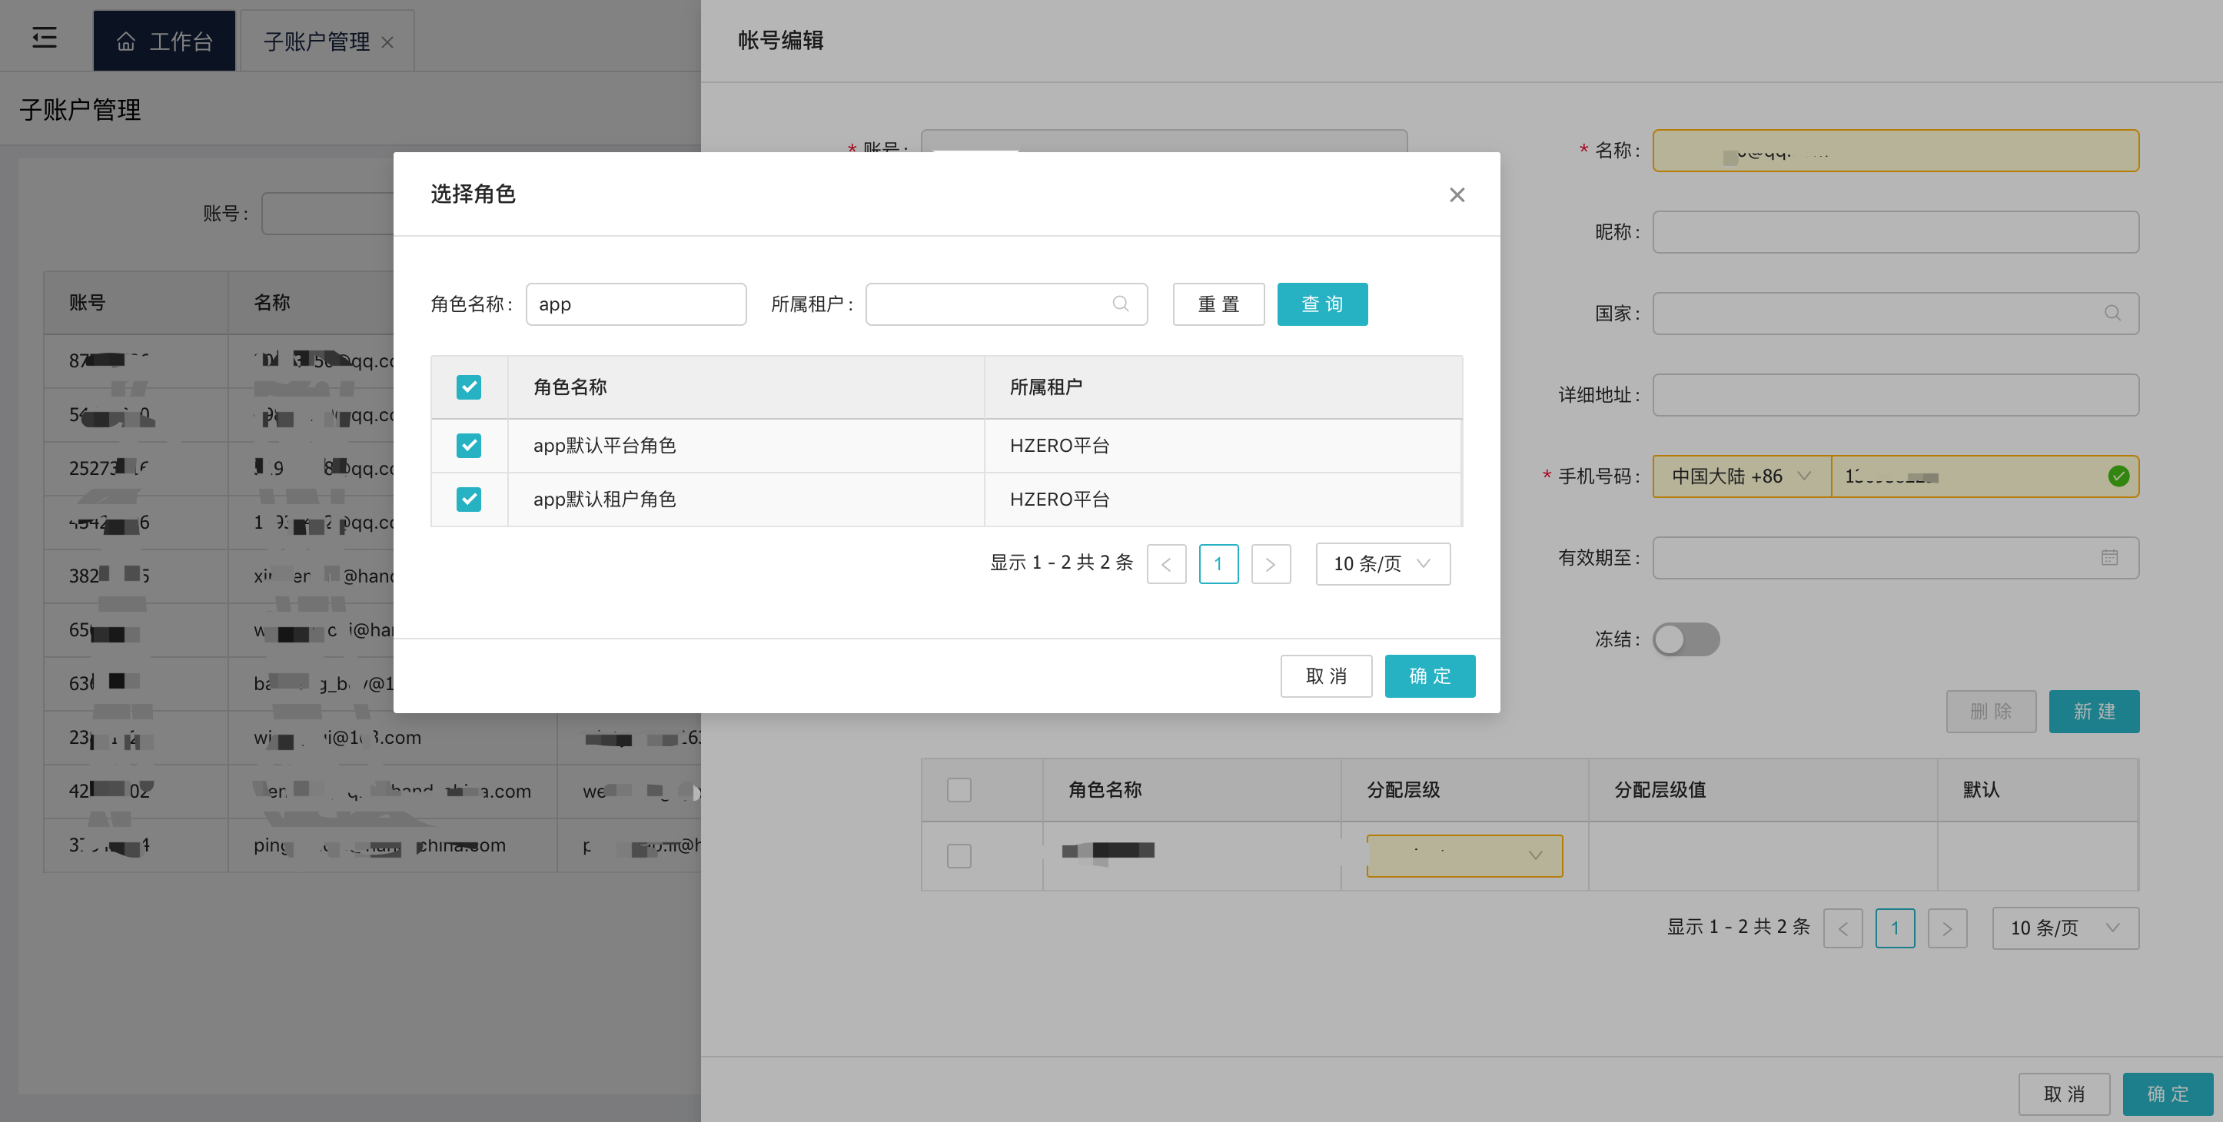Open calendar icon in 有效期至 field
2223x1122 pixels.
coord(2109,558)
